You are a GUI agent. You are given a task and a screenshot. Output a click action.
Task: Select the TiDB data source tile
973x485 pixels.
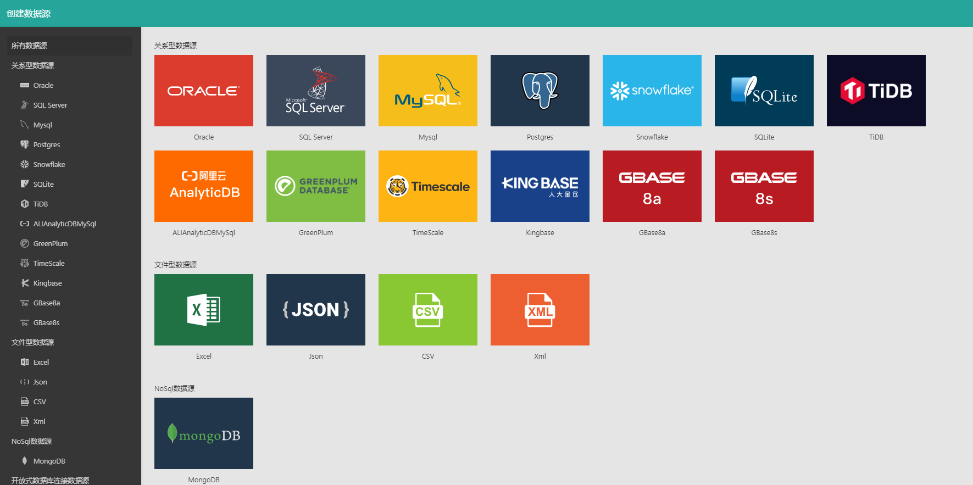pos(876,91)
